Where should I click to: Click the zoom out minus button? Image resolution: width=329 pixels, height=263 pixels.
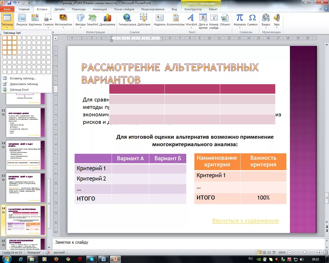coord(290,252)
